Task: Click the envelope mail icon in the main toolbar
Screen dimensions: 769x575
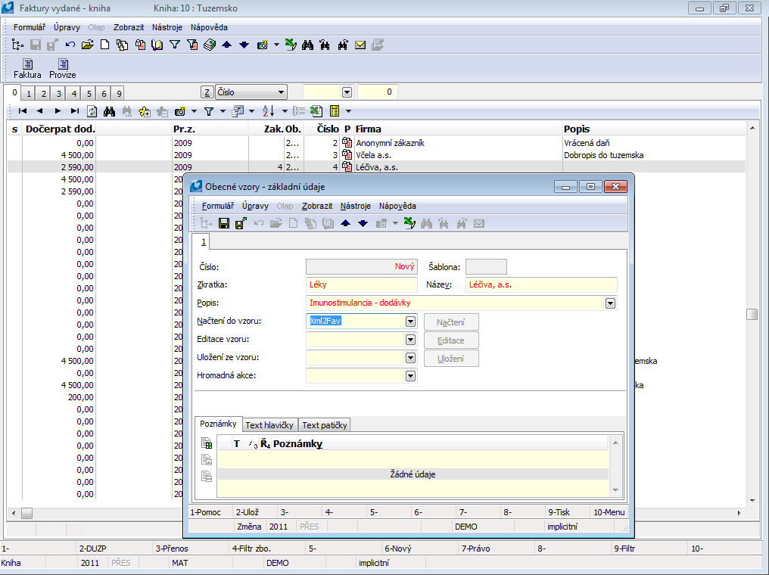Action: coord(360,45)
